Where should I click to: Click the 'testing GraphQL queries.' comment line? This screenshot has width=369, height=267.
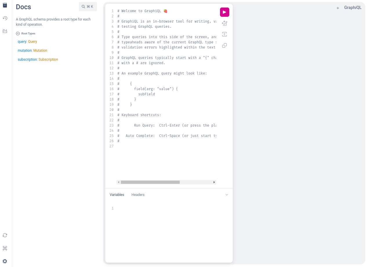pos(144,27)
